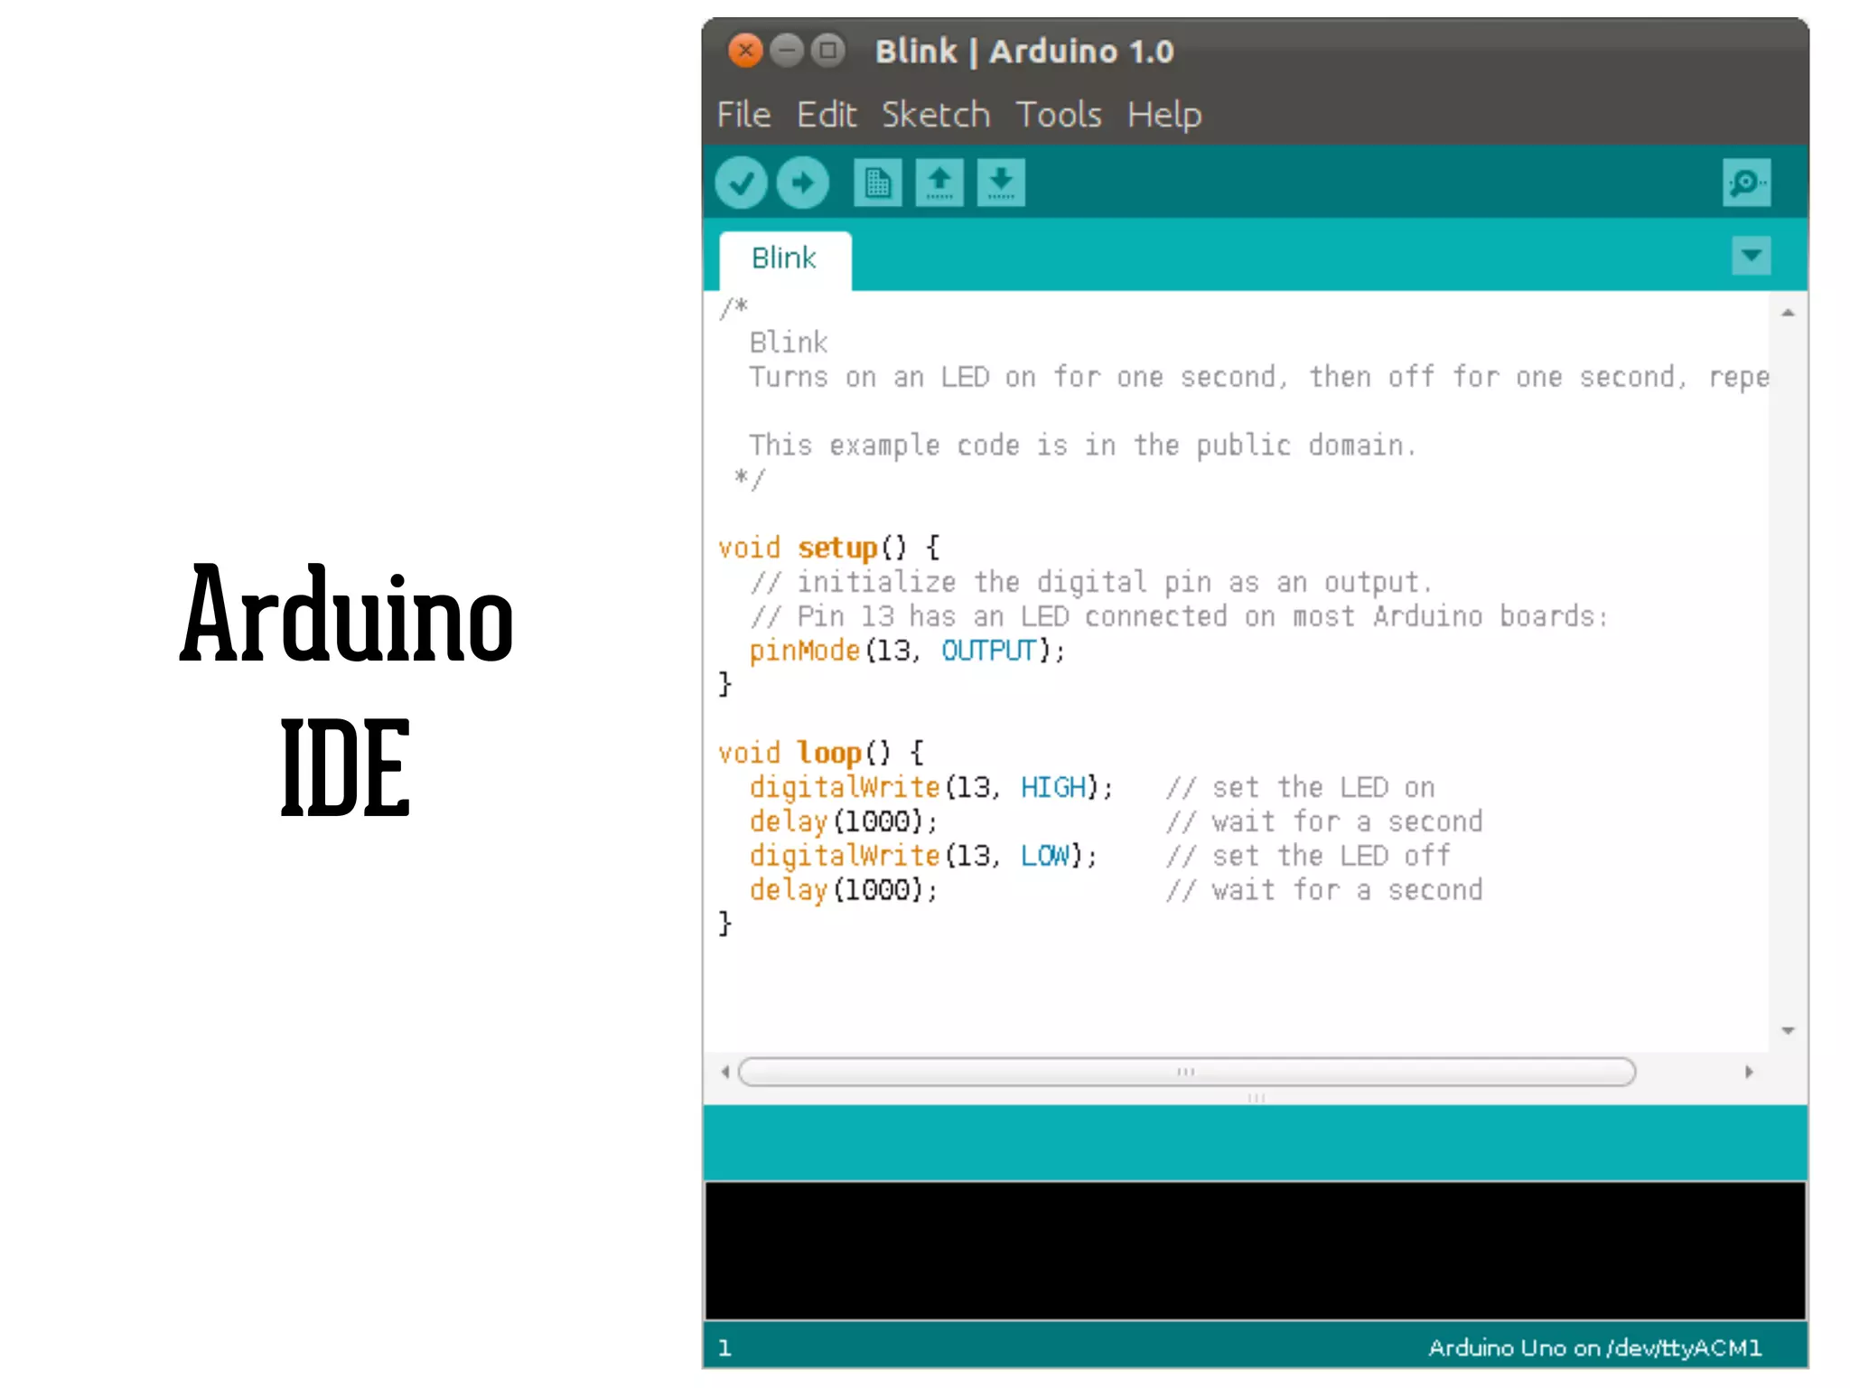Click the 'Blink | Arduino 1.0' window title
The image size is (1850, 1388).
(x=1024, y=52)
